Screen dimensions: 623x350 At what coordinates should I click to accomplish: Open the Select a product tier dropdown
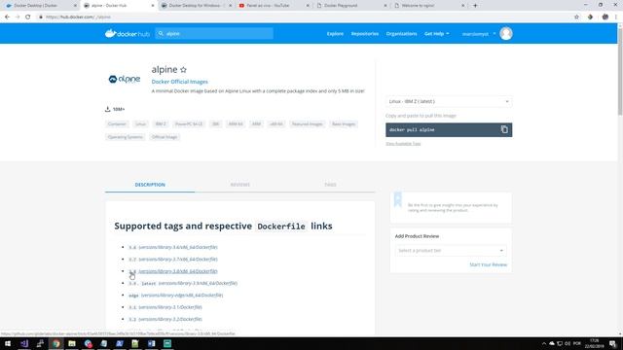tap(451, 251)
